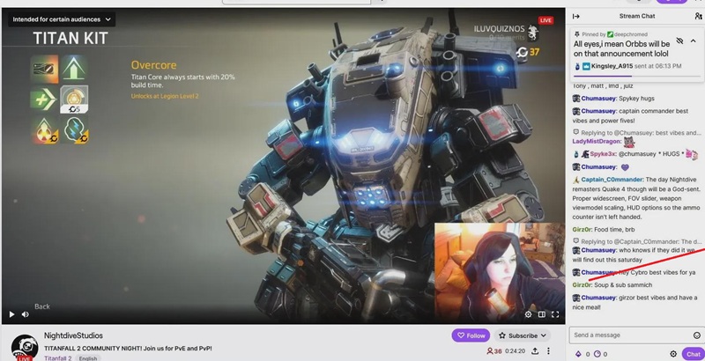Image resolution: width=705 pixels, height=361 pixels.
Task: Open chat settings gear icon
Action: (x=672, y=354)
